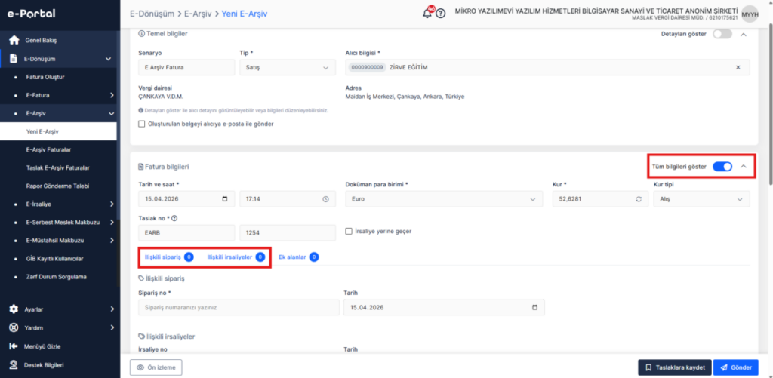Image resolution: width=773 pixels, height=378 pixels.
Task: Click the Yardım lifebuoy icon
Action: [x=14, y=327]
